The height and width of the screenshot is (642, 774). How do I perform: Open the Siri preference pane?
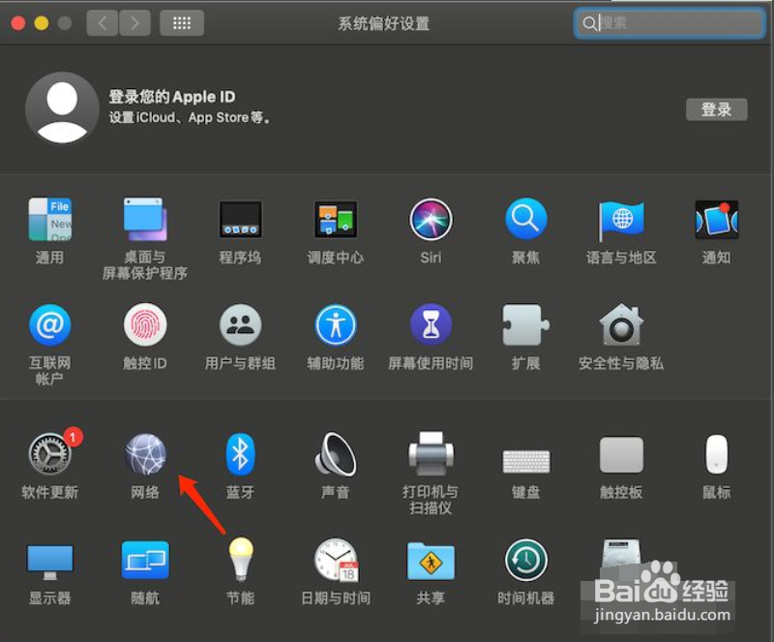click(431, 221)
